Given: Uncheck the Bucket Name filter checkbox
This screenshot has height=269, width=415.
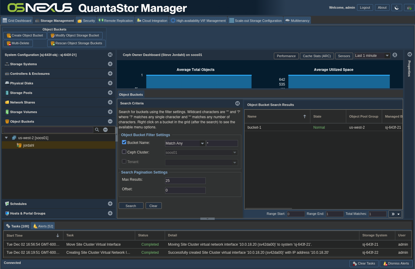Looking at the screenshot, I should [x=124, y=142].
